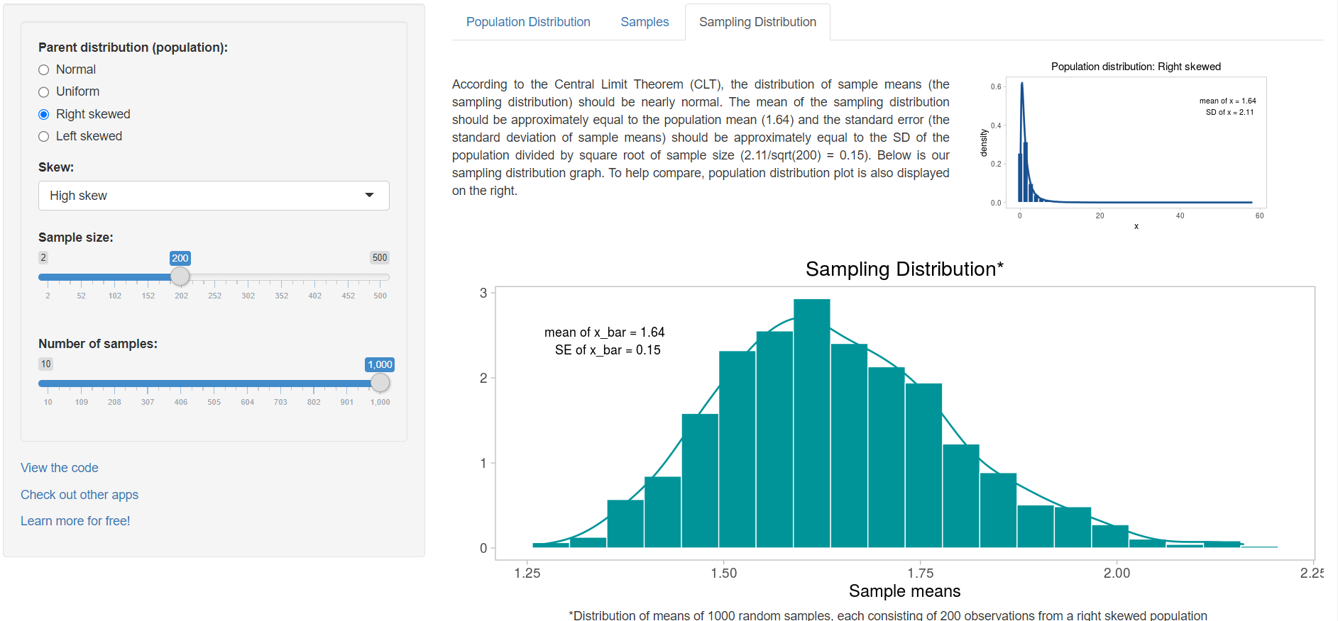The height and width of the screenshot is (621, 1338).
Task: Click the Sampling Distribution tab
Action: click(x=757, y=22)
